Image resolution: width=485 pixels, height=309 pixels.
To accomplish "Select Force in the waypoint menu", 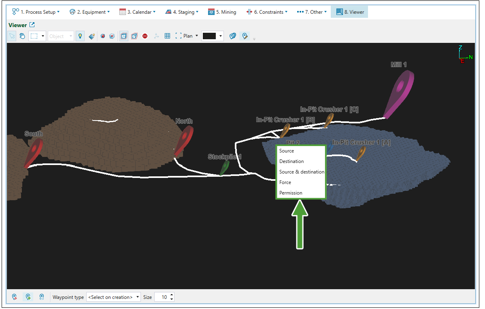I will [285, 182].
